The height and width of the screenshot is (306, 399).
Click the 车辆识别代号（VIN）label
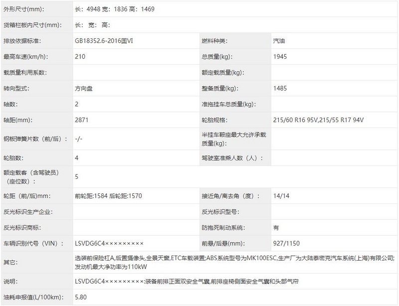point(33,243)
